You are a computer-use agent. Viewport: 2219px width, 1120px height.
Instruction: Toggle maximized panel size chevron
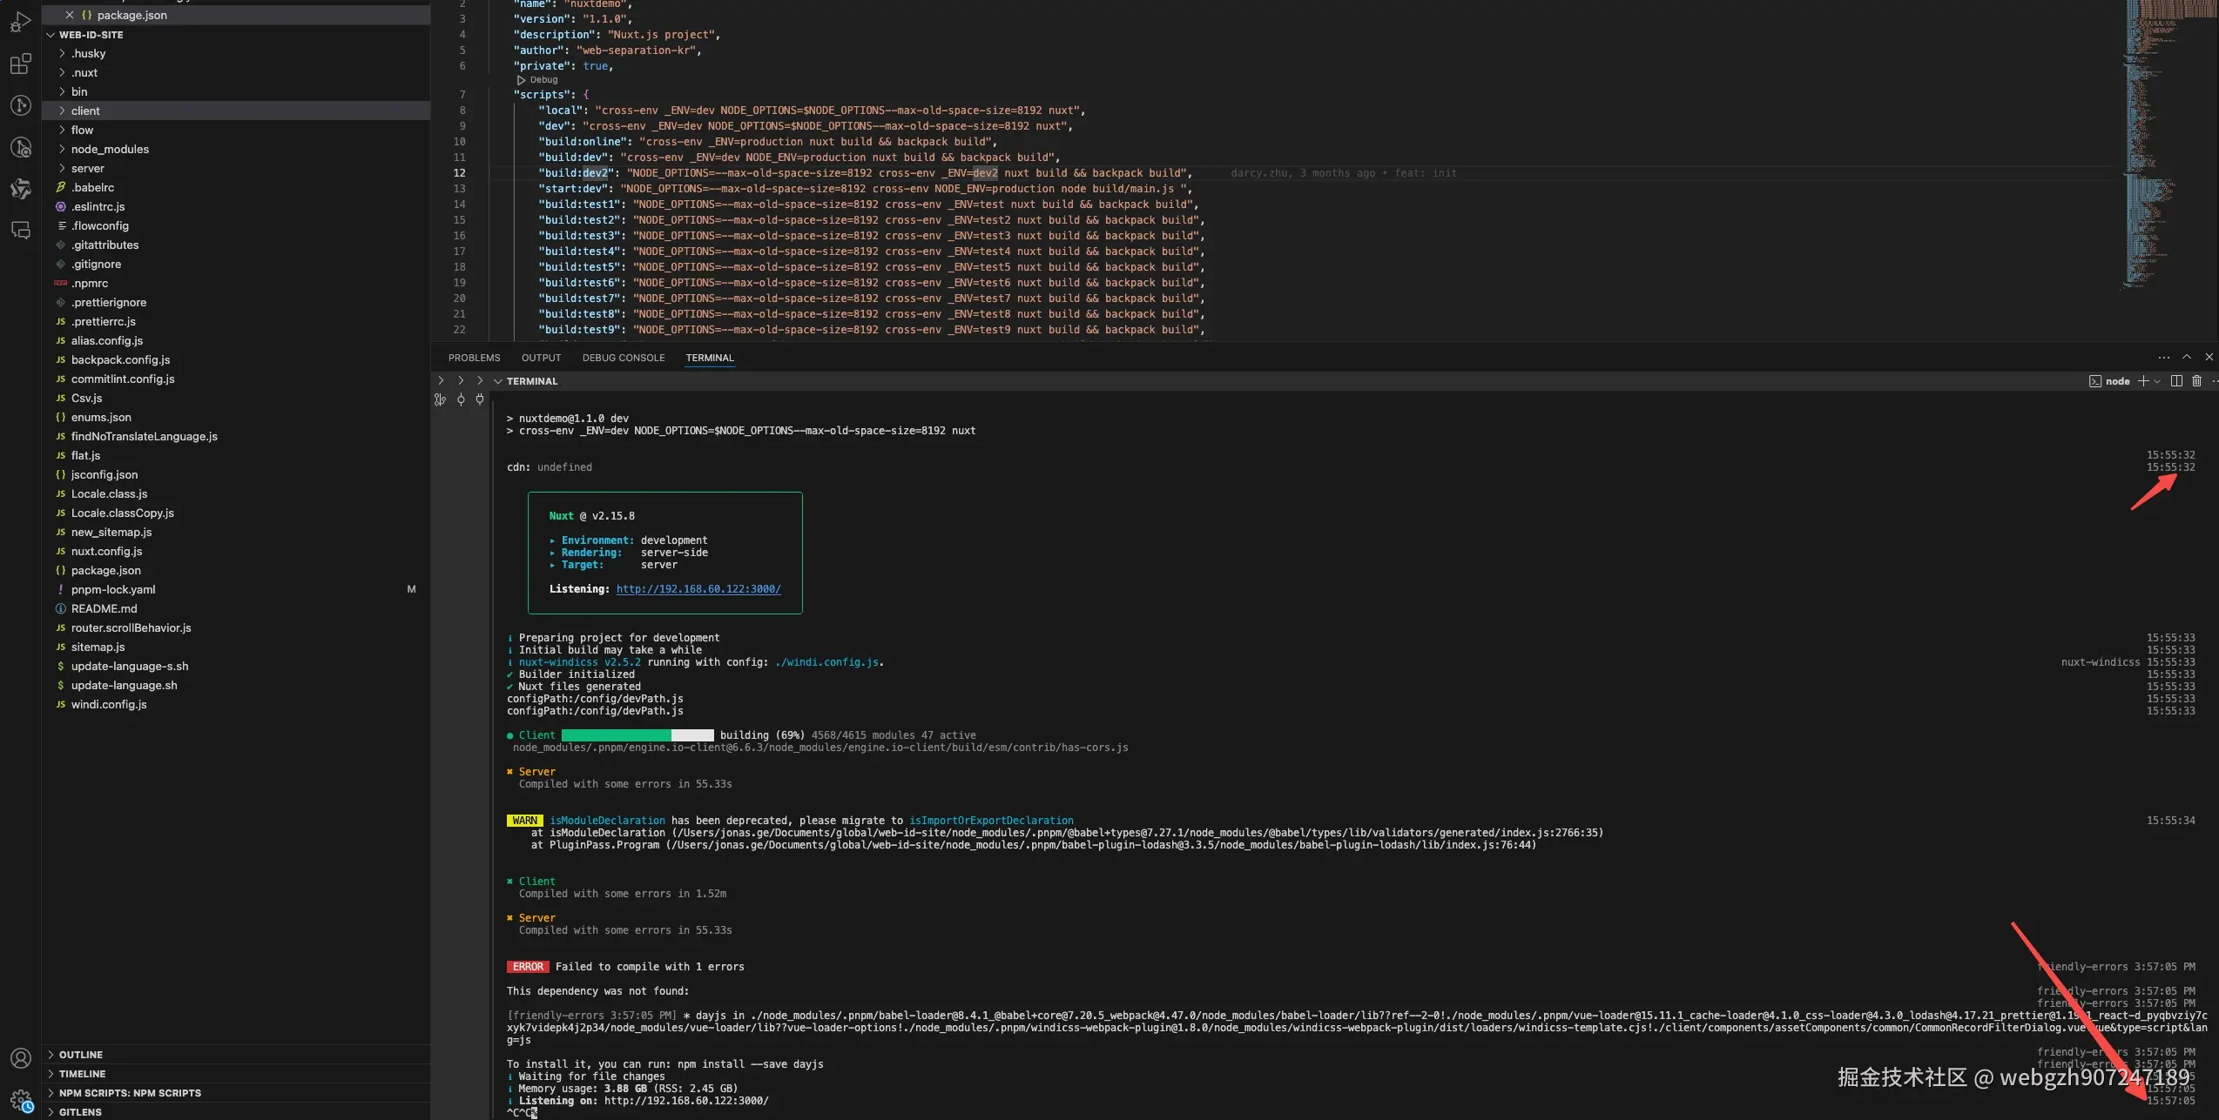pyautogui.click(x=2186, y=357)
